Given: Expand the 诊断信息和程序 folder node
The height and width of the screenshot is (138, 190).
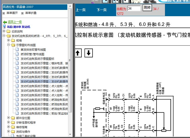Looking at the screenshot, I should click(8, 122).
